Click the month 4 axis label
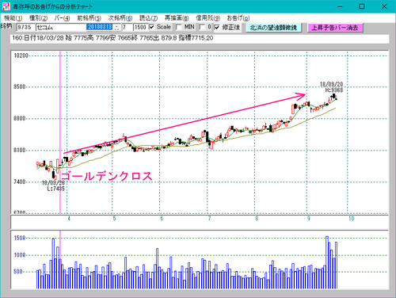396x298 pixels. point(69,219)
